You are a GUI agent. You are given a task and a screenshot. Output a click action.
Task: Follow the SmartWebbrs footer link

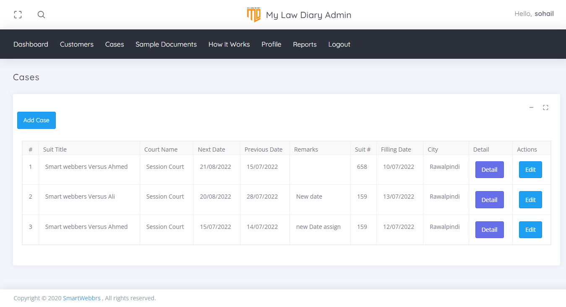[x=82, y=298]
